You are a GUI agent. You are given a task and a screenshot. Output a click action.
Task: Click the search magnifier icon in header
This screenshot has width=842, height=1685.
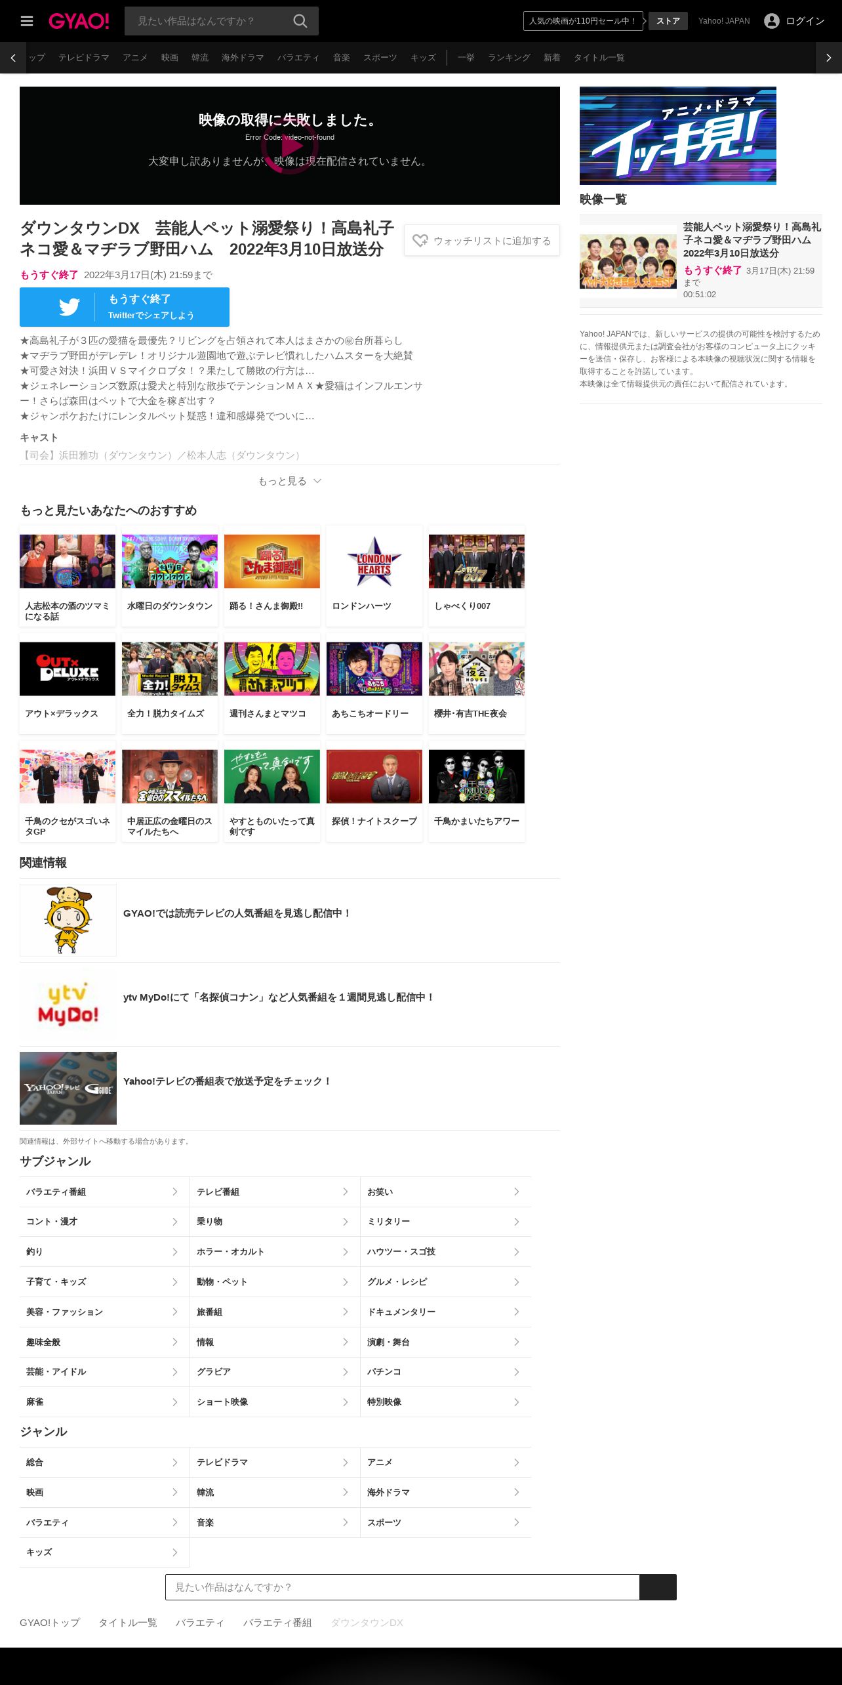click(300, 21)
